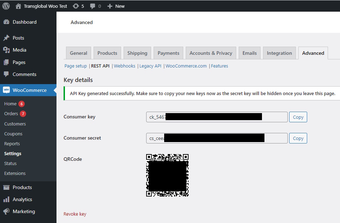This screenshot has width=340, height=223.
Task: Switch to the Payments tab
Action: tap(168, 53)
